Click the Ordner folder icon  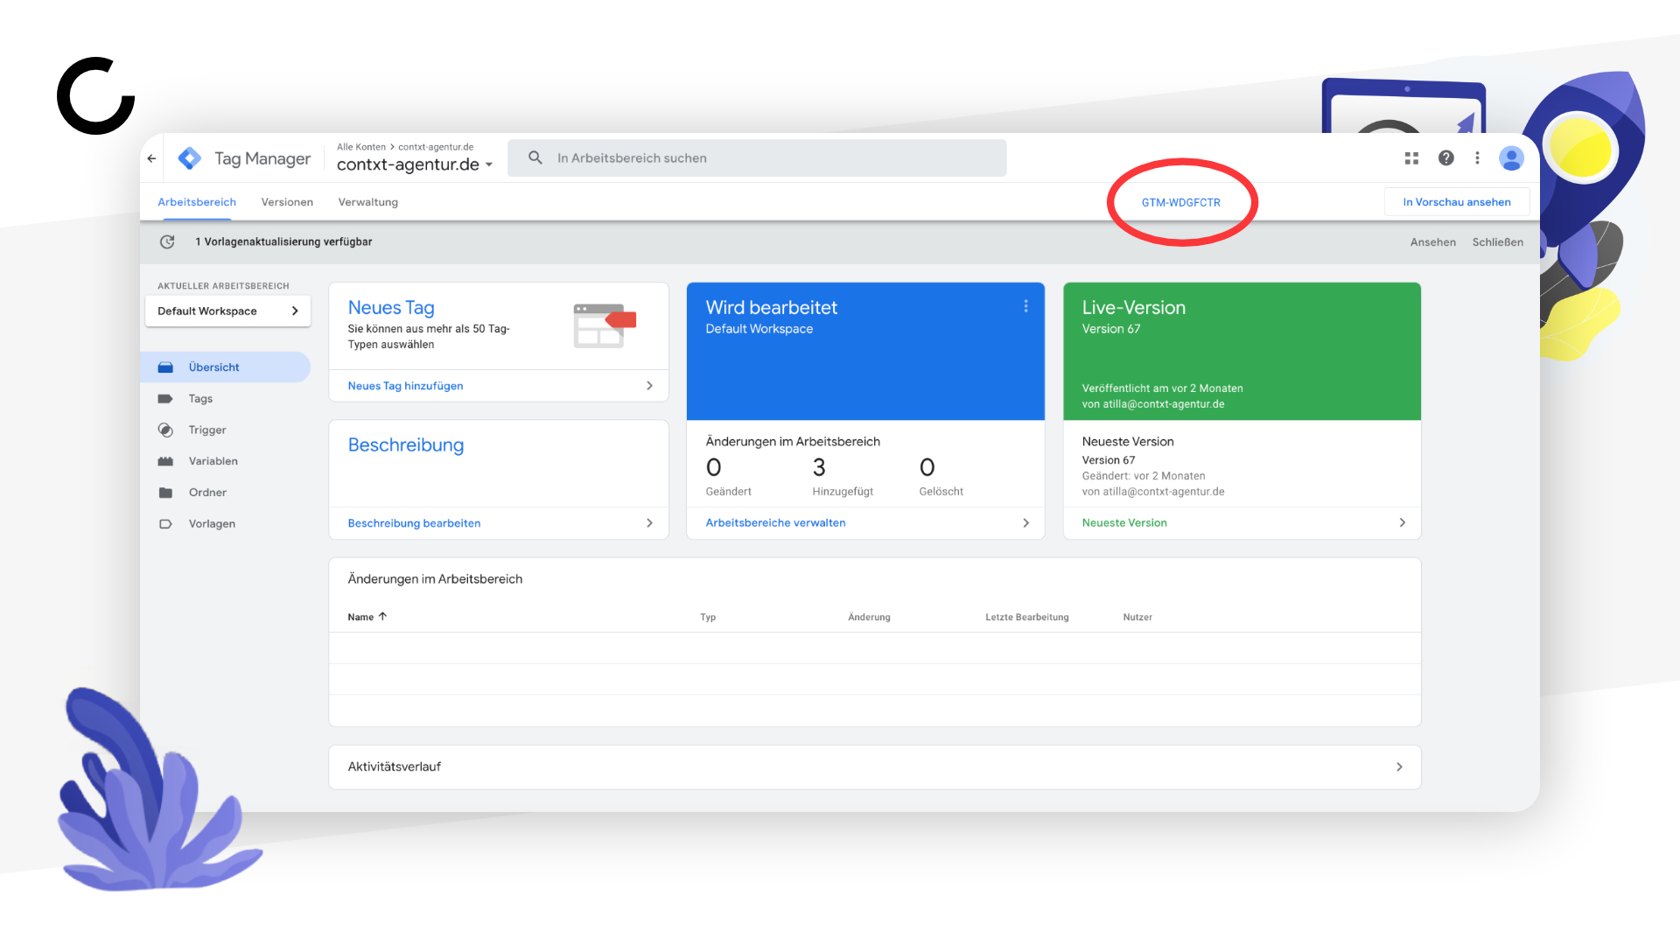pos(165,493)
